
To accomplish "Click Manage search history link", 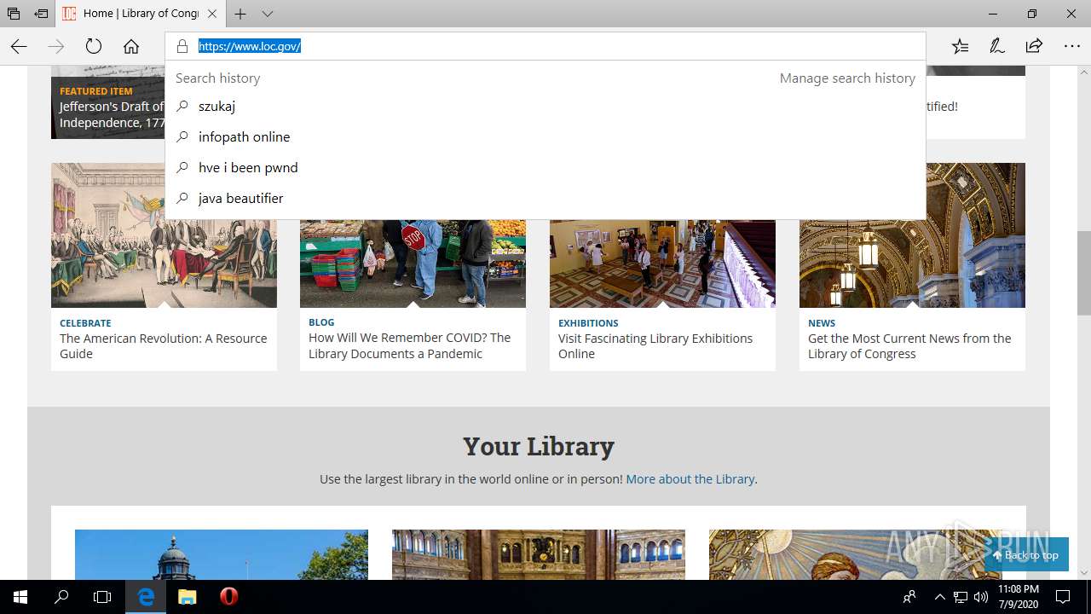I will pos(847,78).
